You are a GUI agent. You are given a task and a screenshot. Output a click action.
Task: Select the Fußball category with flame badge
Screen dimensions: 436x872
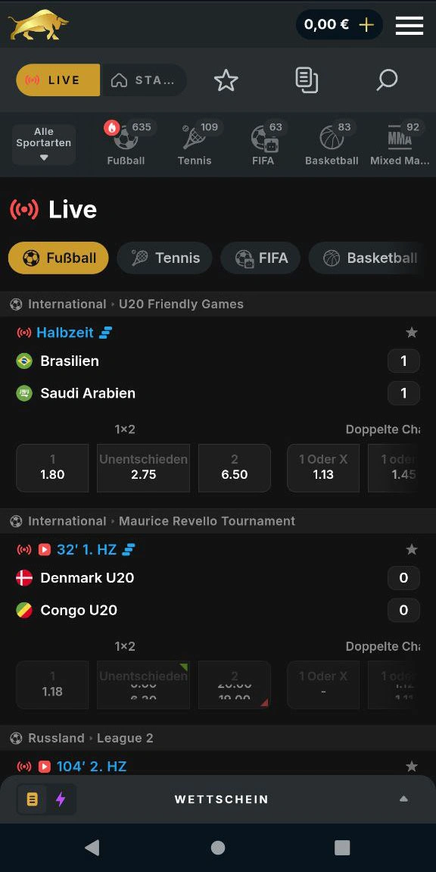pos(126,142)
